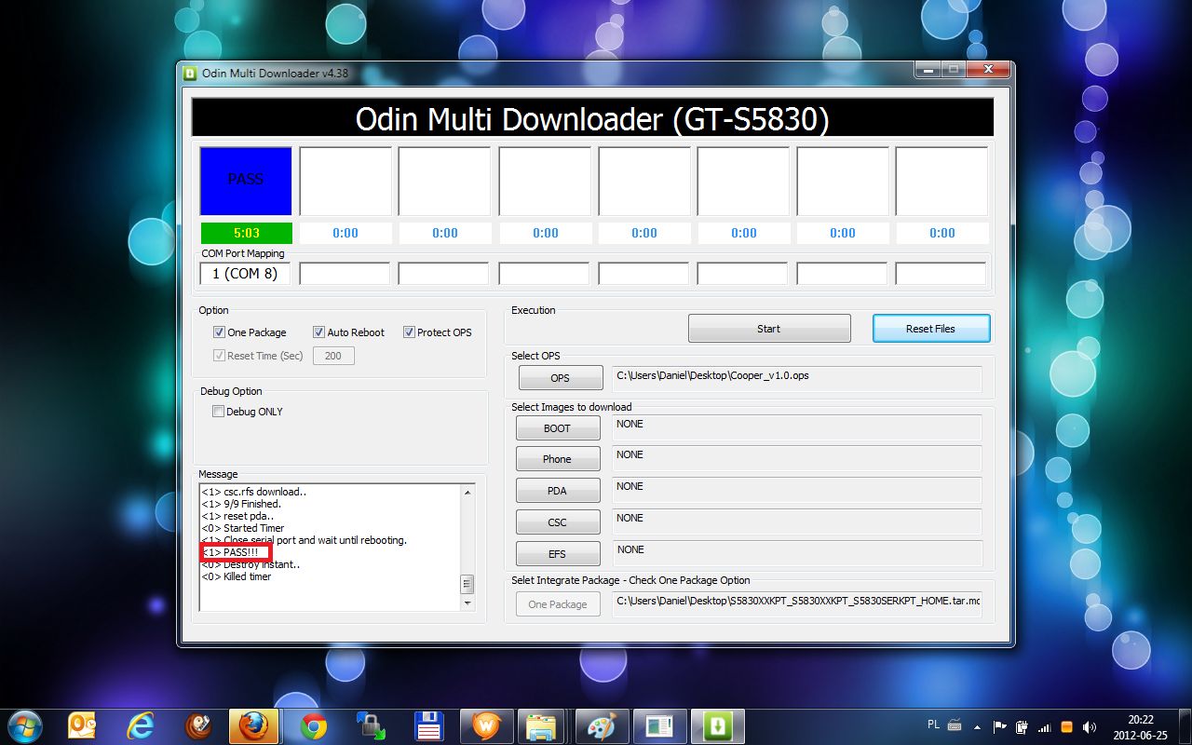Screen dimensions: 1192x745
Task: Click the blue PASS status box
Action: (x=246, y=181)
